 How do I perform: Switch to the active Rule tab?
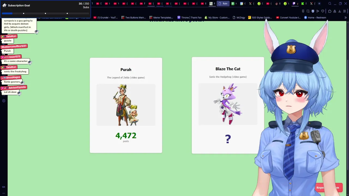[x=223, y=4]
